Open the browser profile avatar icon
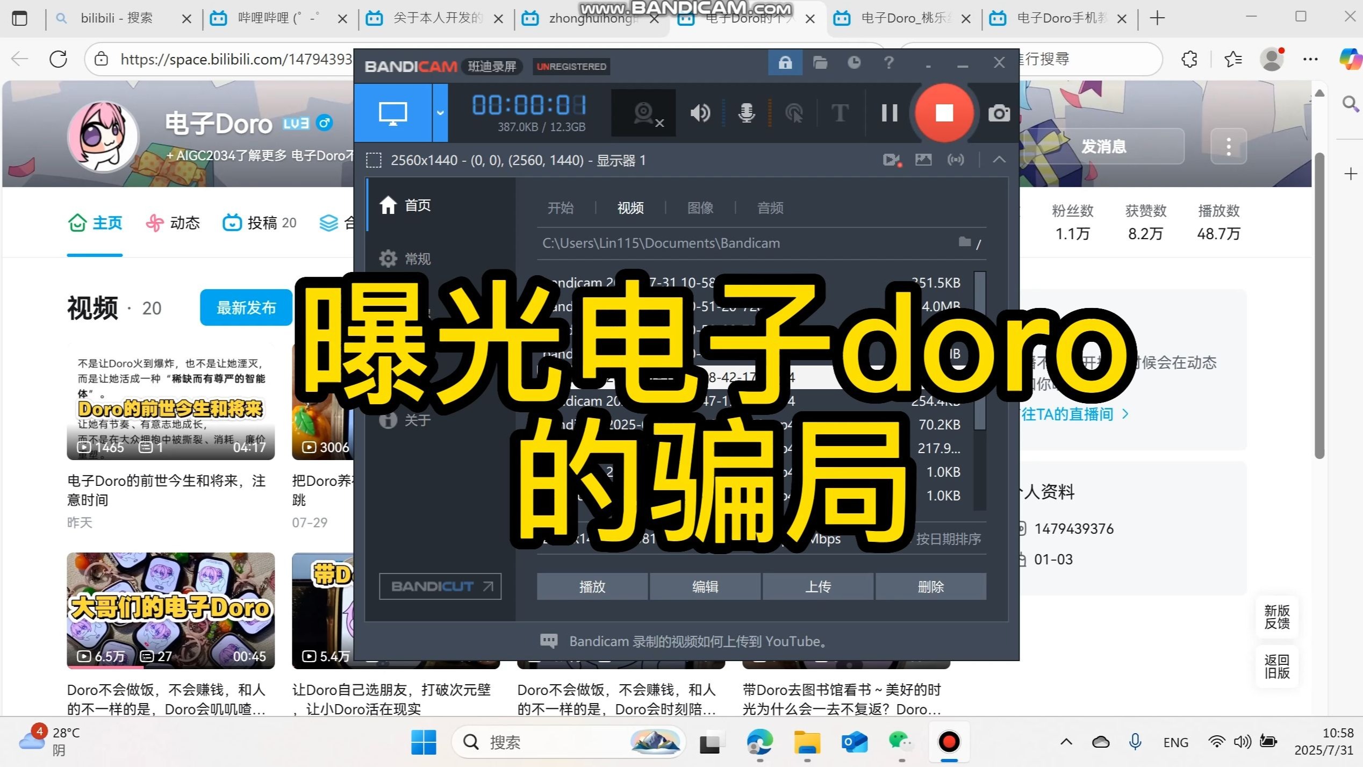This screenshot has height=767, width=1363. tap(1272, 59)
